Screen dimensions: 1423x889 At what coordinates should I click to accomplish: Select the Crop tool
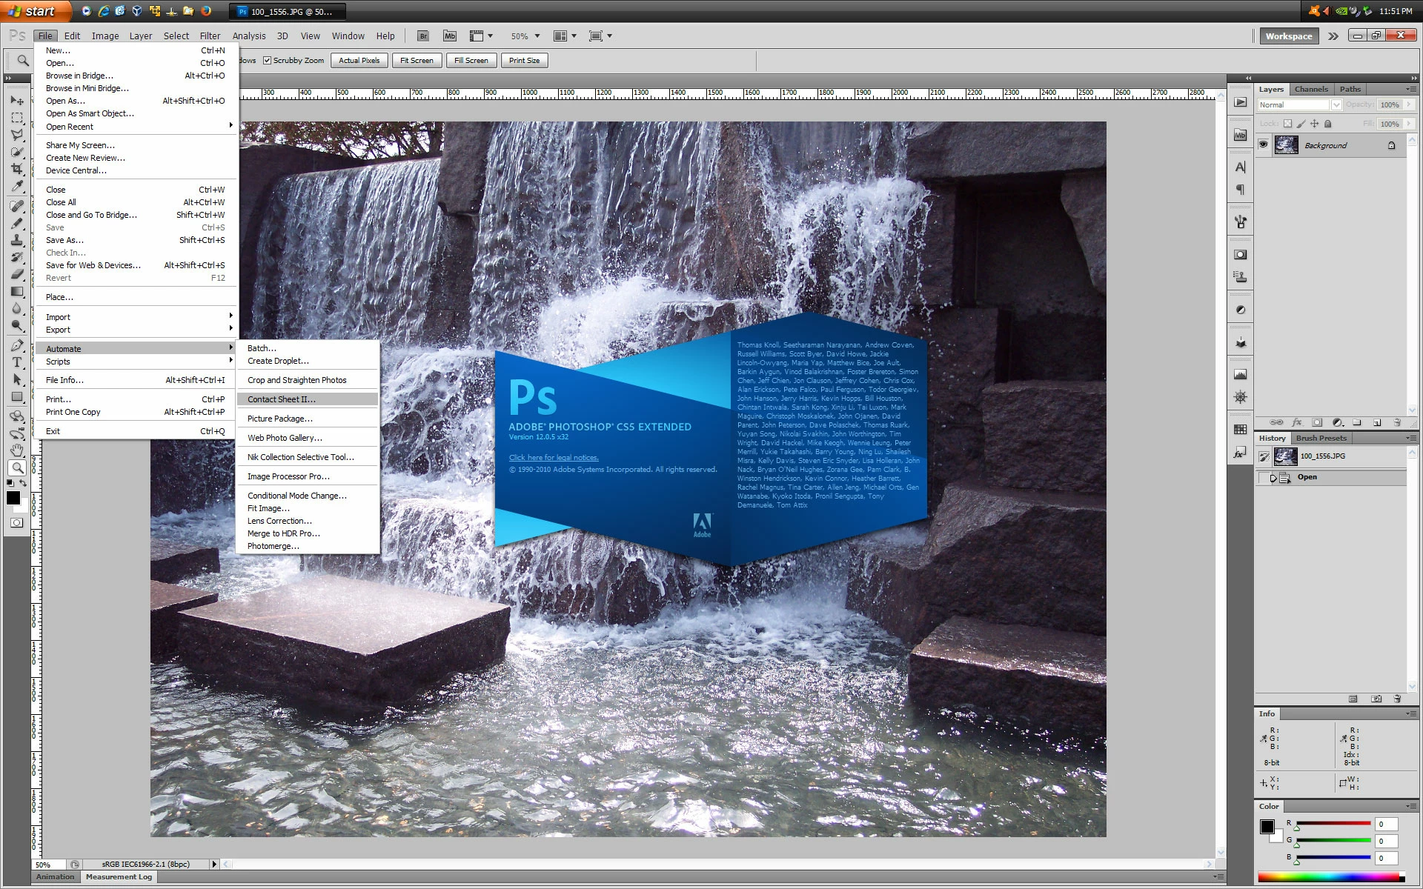pyautogui.click(x=17, y=169)
